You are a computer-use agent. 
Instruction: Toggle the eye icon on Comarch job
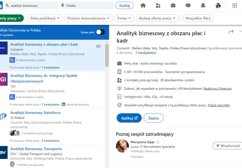[x=98, y=46]
